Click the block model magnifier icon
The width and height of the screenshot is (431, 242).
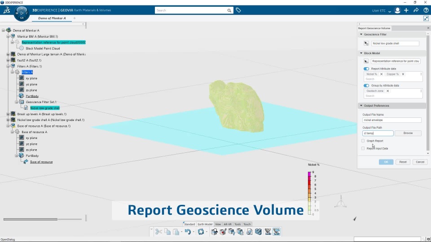click(x=214, y=232)
